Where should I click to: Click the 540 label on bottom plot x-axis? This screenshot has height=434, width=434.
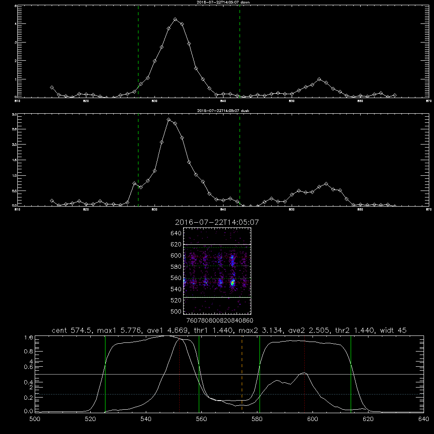click(146, 419)
